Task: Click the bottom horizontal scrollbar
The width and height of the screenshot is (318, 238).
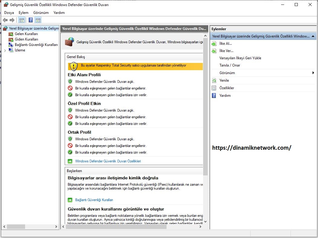Action: click(x=133, y=227)
